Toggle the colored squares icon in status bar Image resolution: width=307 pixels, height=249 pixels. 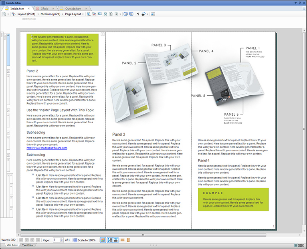coord(103,240)
